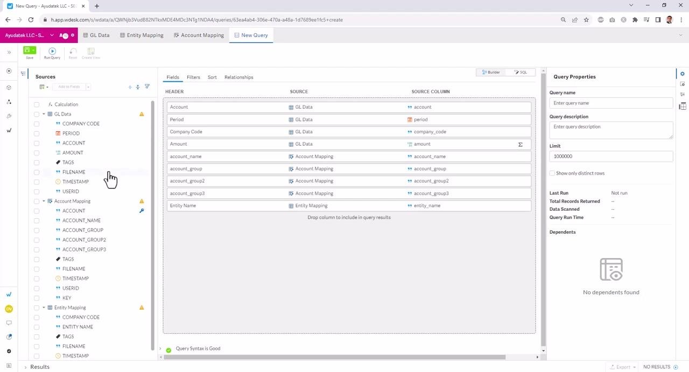689x372 pixels.
Task: Click the filter icon in Sources panel
Action: [147, 87]
